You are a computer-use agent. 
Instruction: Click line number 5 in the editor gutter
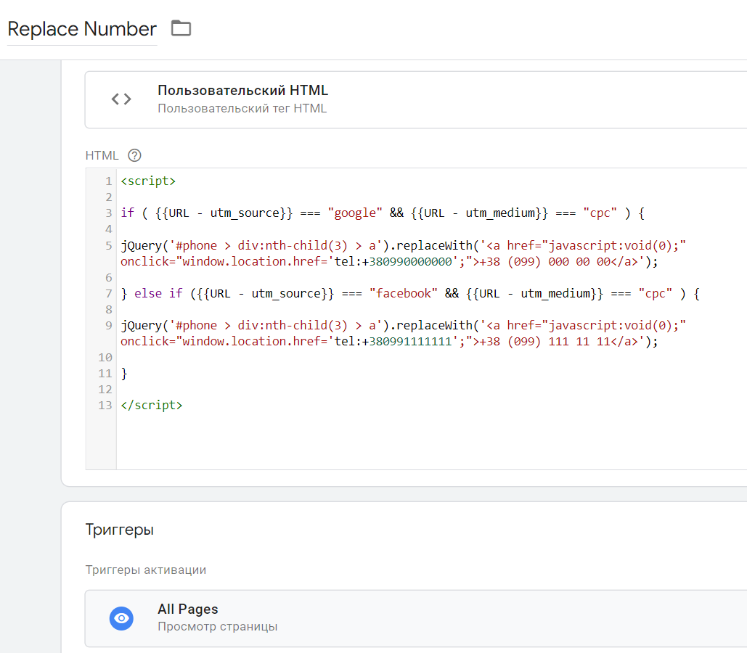pos(108,245)
